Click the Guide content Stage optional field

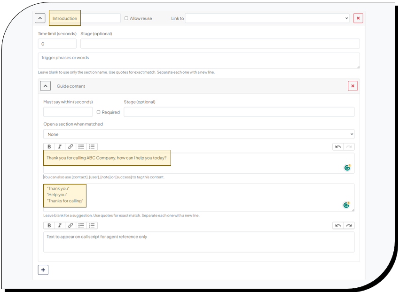tap(239, 112)
